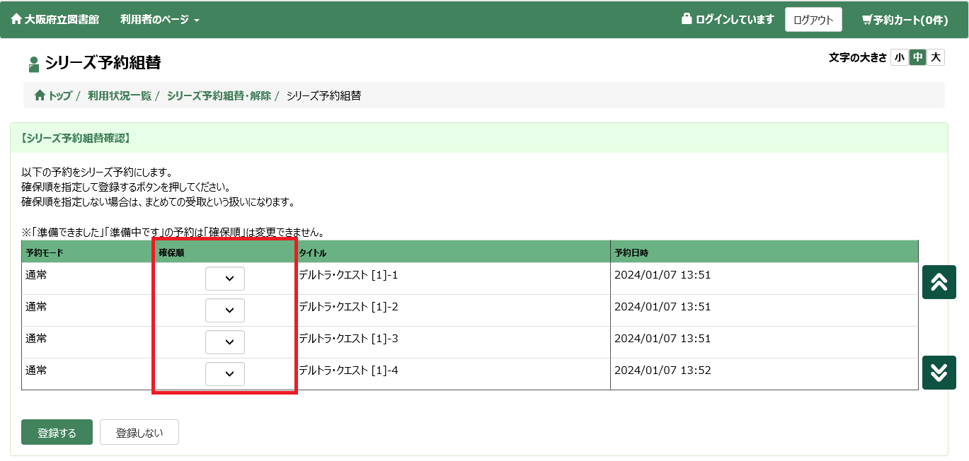Click the lock ログインしています status

728,19
